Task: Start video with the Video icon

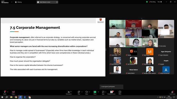Action: 13,92
